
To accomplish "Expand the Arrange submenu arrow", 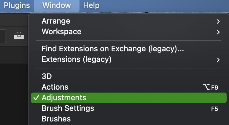I will click(218, 21).
